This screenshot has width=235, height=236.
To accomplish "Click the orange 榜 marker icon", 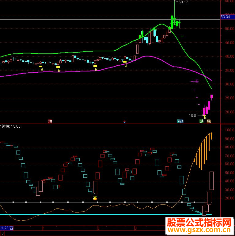I will point(209,121).
